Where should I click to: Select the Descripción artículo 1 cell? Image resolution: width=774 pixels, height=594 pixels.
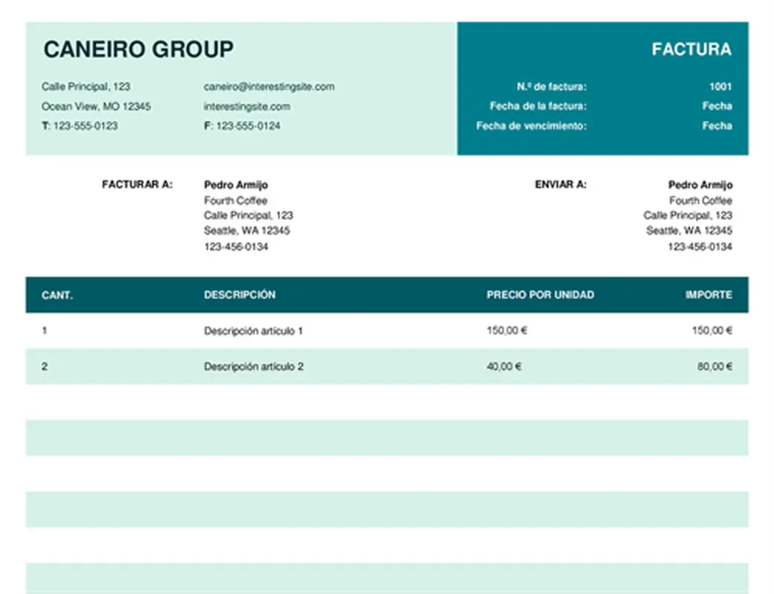pos(253,331)
